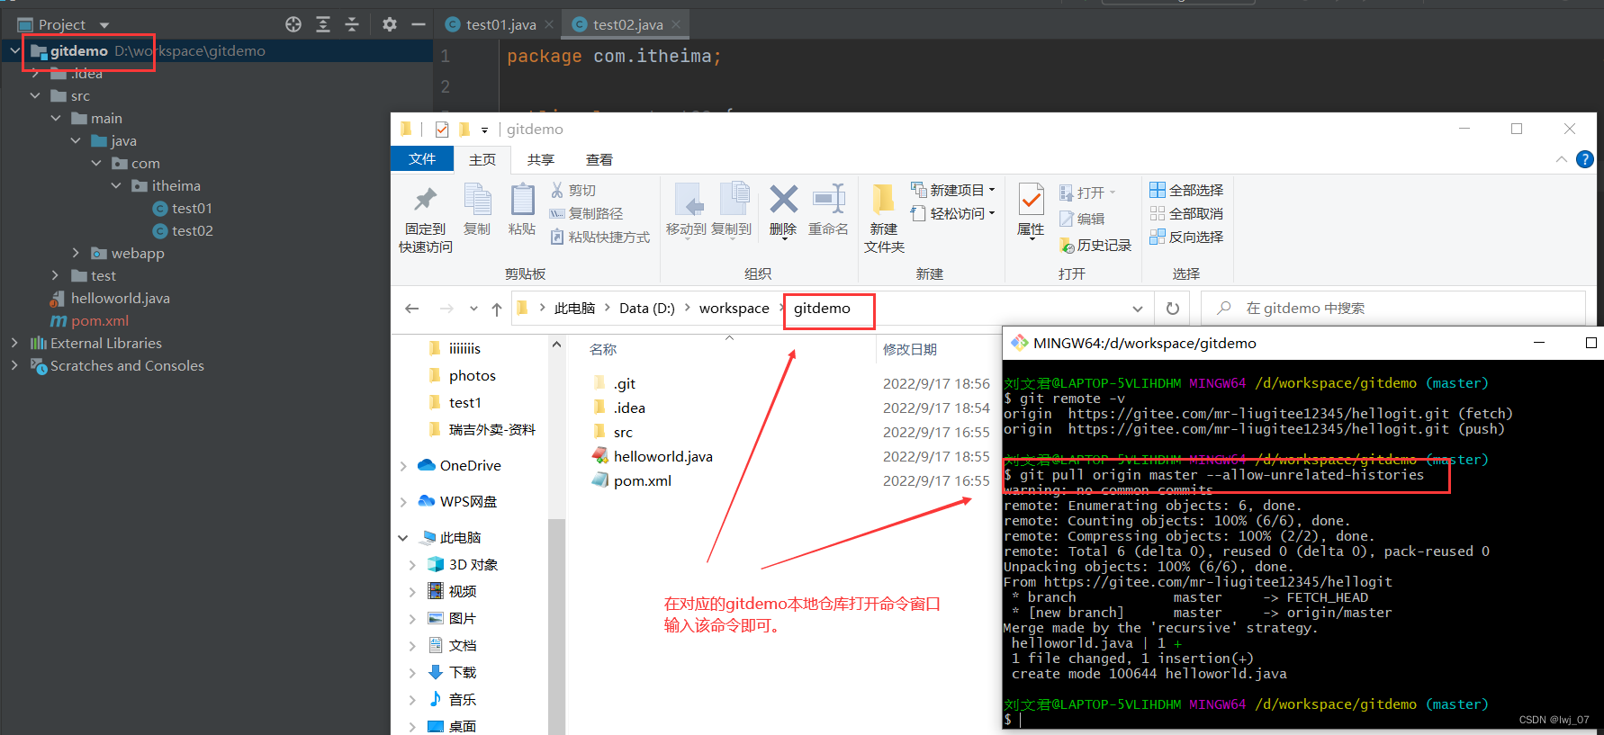The width and height of the screenshot is (1604, 735).
Task: Sort by 修改日期 column header
Action: click(x=910, y=349)
